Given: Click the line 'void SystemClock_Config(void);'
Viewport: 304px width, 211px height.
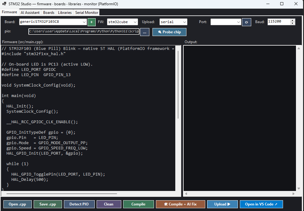Looking at the screenshot, I should [38, 85].
